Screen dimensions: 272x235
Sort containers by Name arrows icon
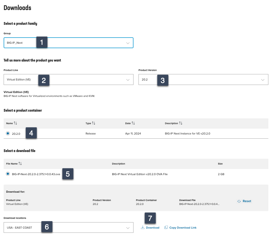pyautogui.click(x=16, y=123)
